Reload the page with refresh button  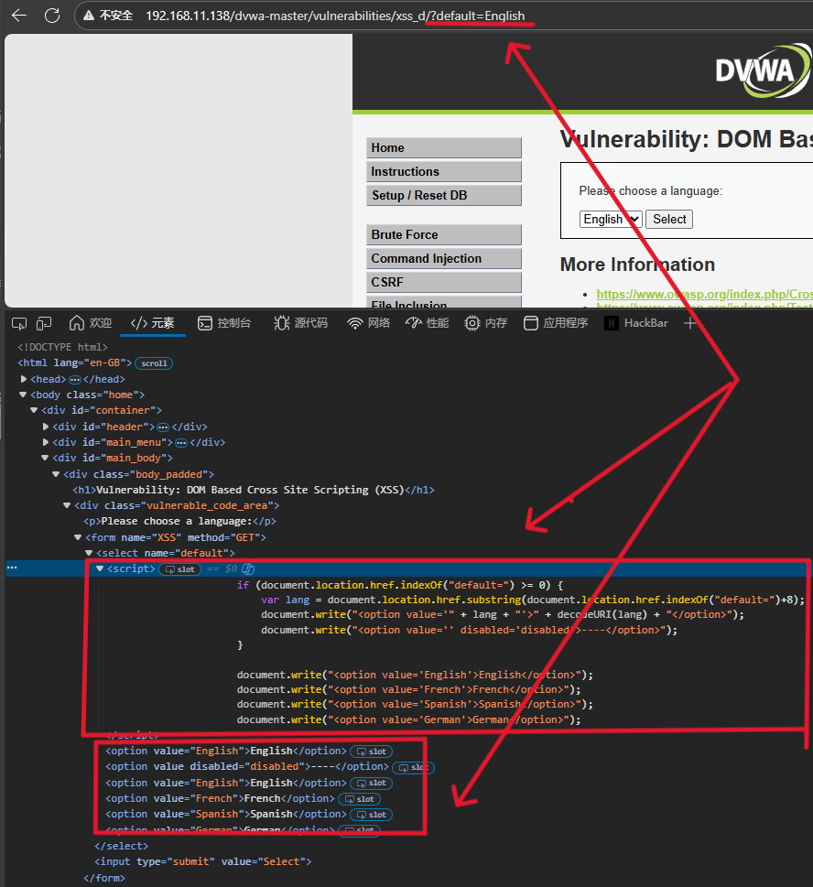click(x=52, y=16)
